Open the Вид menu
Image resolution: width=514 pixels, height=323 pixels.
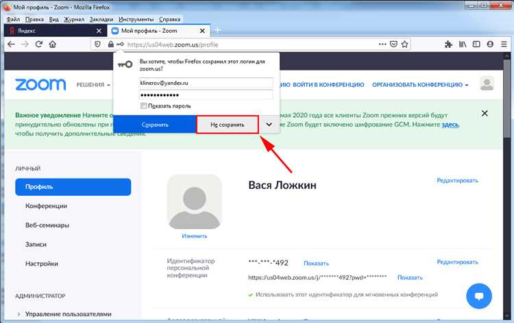53,19
